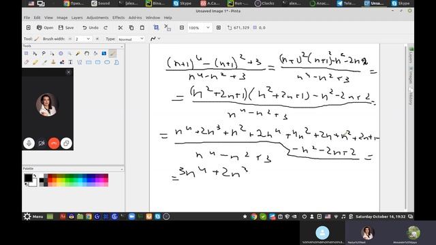Screen dimensions: 436x245
Task: Select the Eraser tool
Action: 27,62
